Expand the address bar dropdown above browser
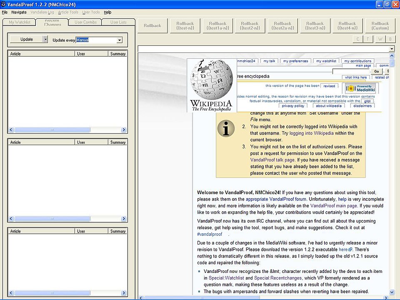400x300 pixels. click(391, 49)
